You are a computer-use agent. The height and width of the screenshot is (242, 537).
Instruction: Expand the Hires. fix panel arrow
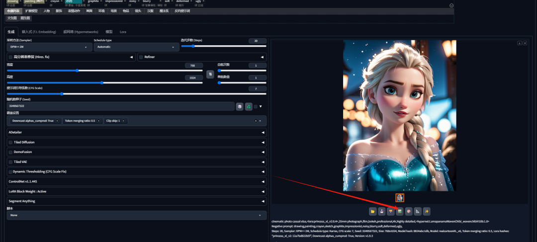(x=131, y=57)
